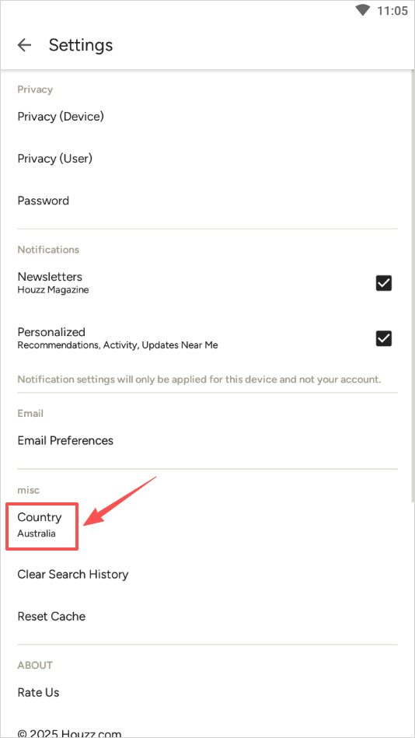Tap the Settings title text

click(81, 45)
